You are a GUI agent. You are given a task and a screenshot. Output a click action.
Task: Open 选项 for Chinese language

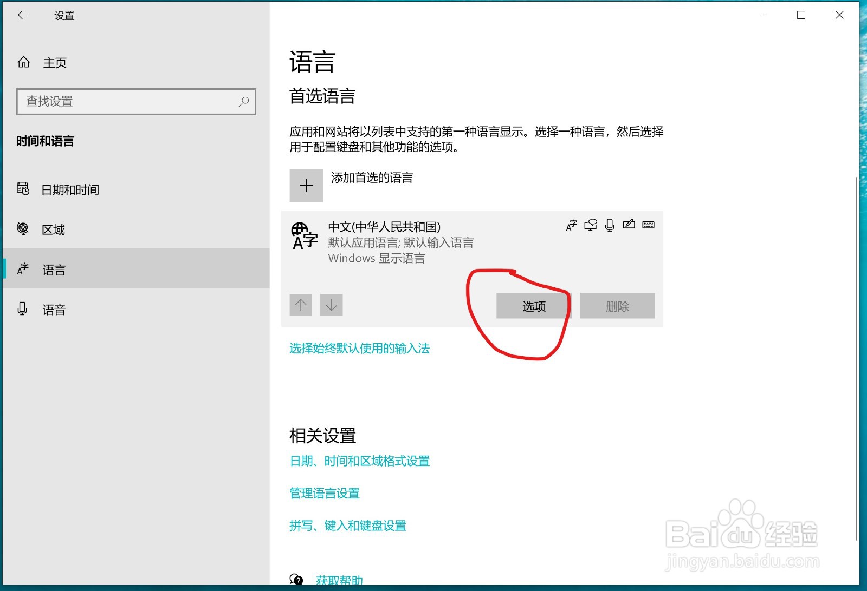[x=533, y=306]
